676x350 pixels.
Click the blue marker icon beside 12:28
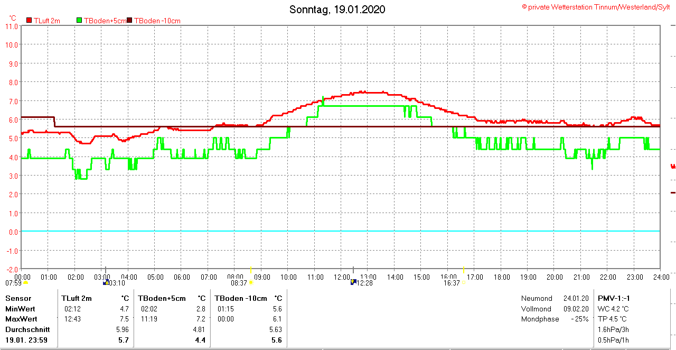pyautogui.click(x=353, y=282)
